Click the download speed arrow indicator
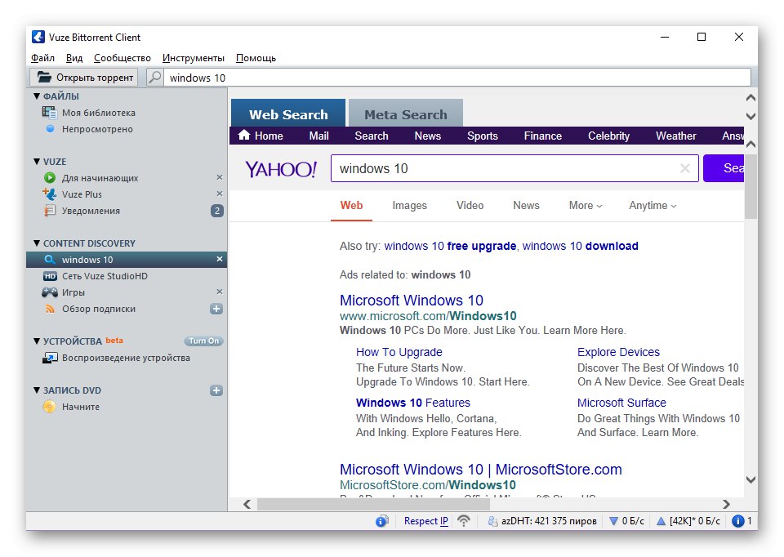Viewport: 784px width, 557px height. pyautogui.click(x=613, y=521)
